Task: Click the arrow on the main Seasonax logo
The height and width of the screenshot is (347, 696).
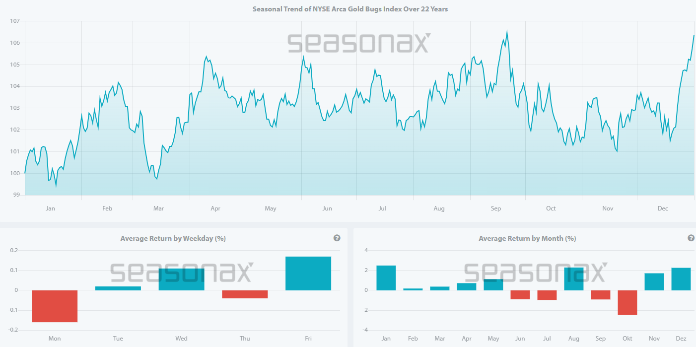Action: 427,35
